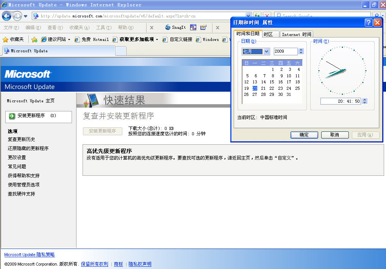386x269 pixels.
Task: Open the 文件 menu
Action: click(11, 28)
